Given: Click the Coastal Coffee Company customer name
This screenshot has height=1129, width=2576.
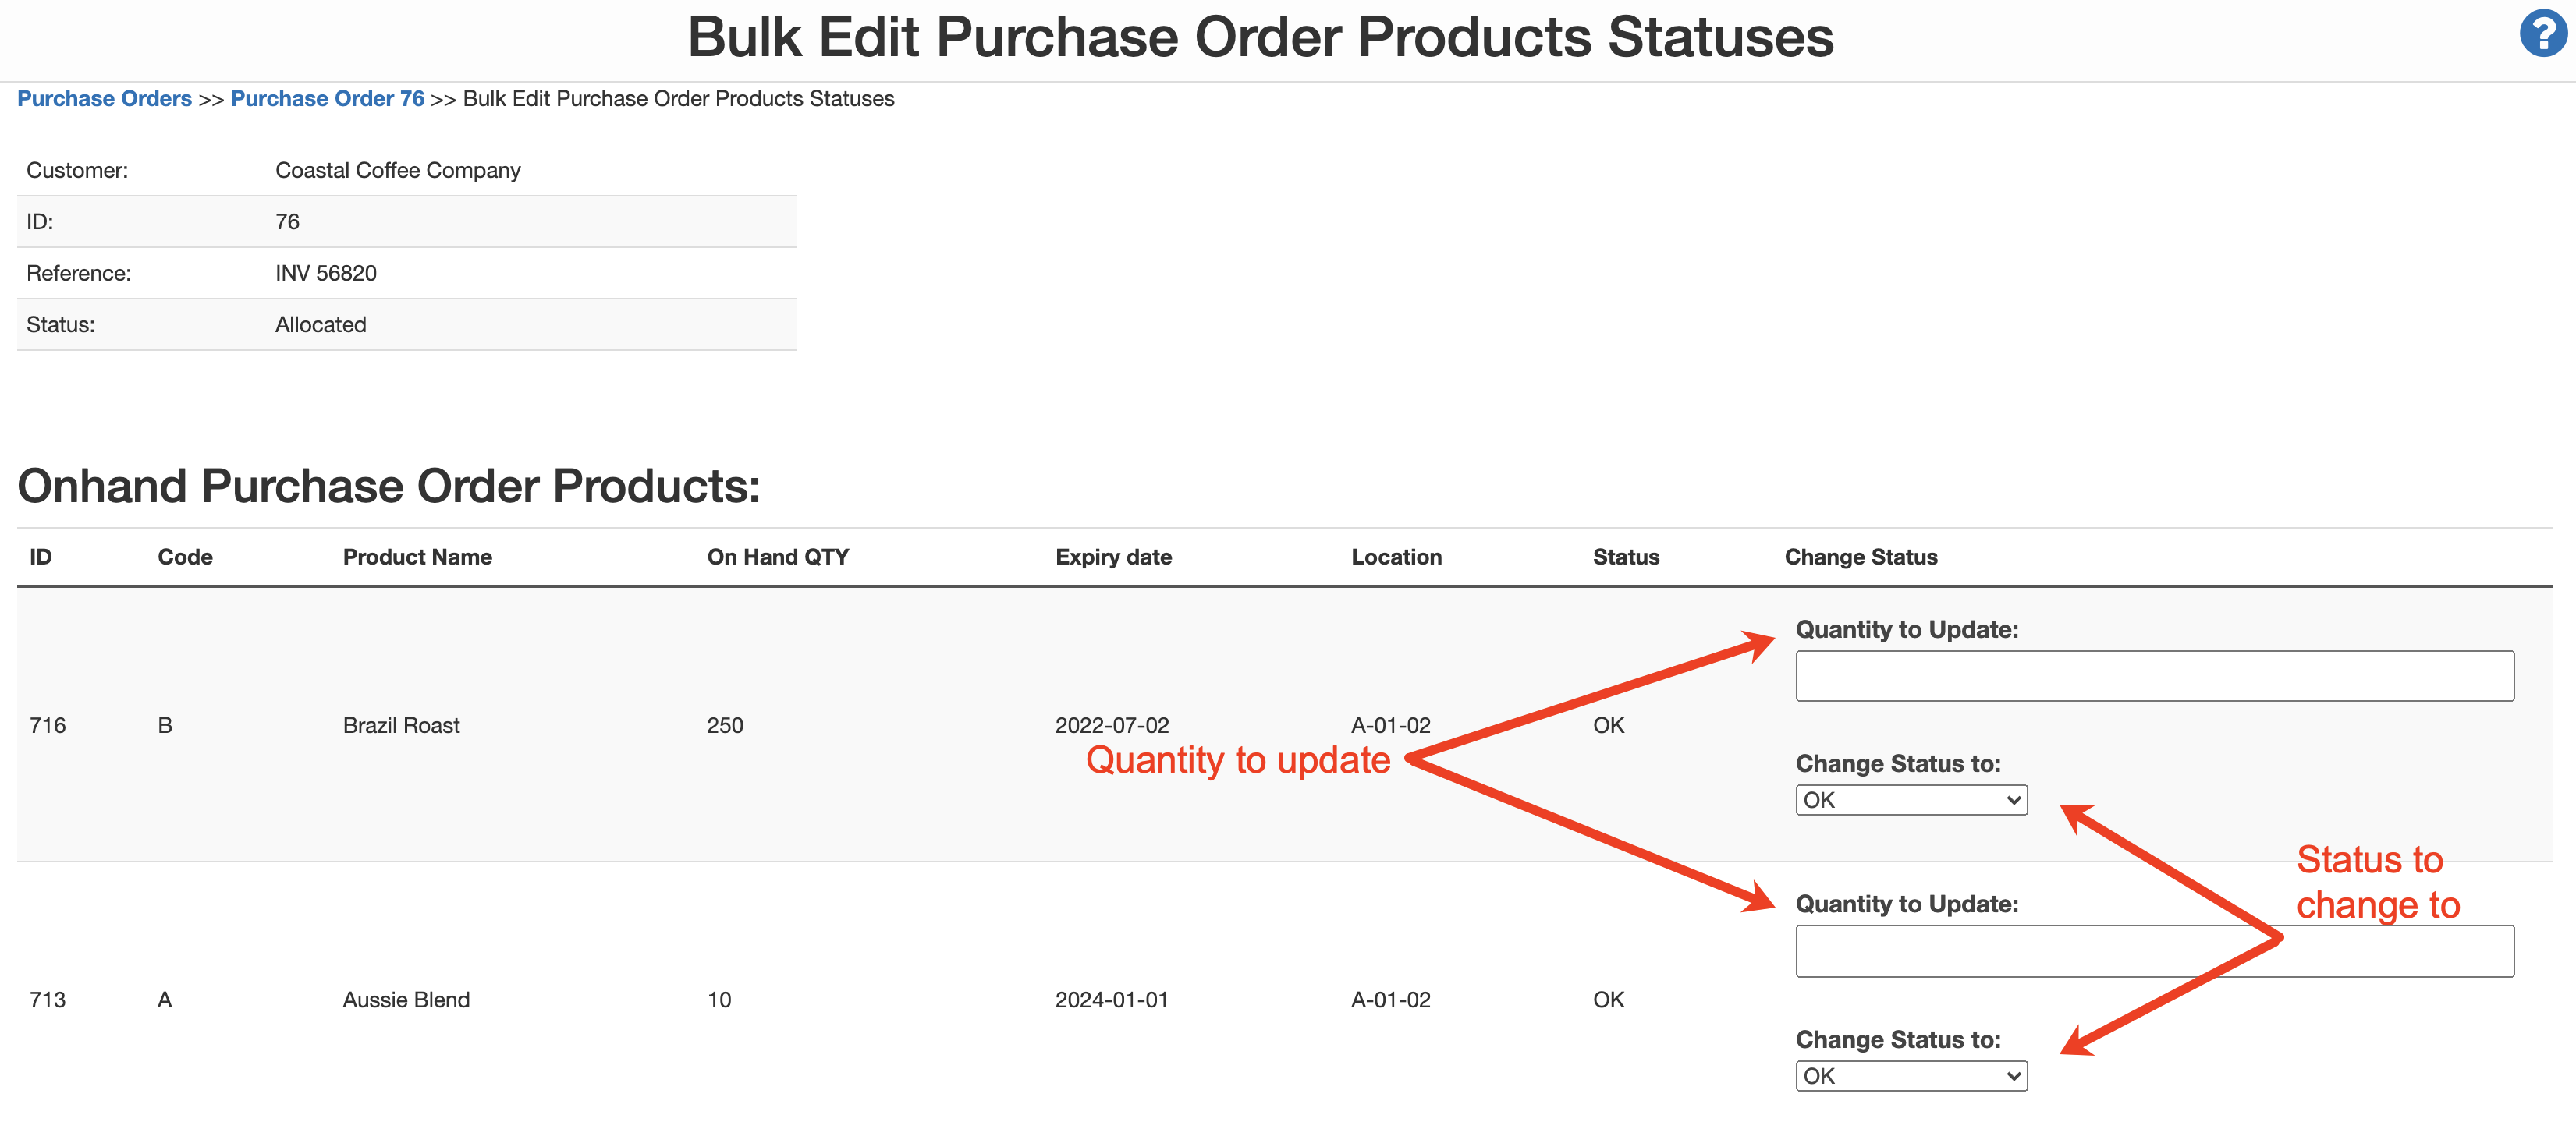Looking at the screenshot, I should 398,171.
